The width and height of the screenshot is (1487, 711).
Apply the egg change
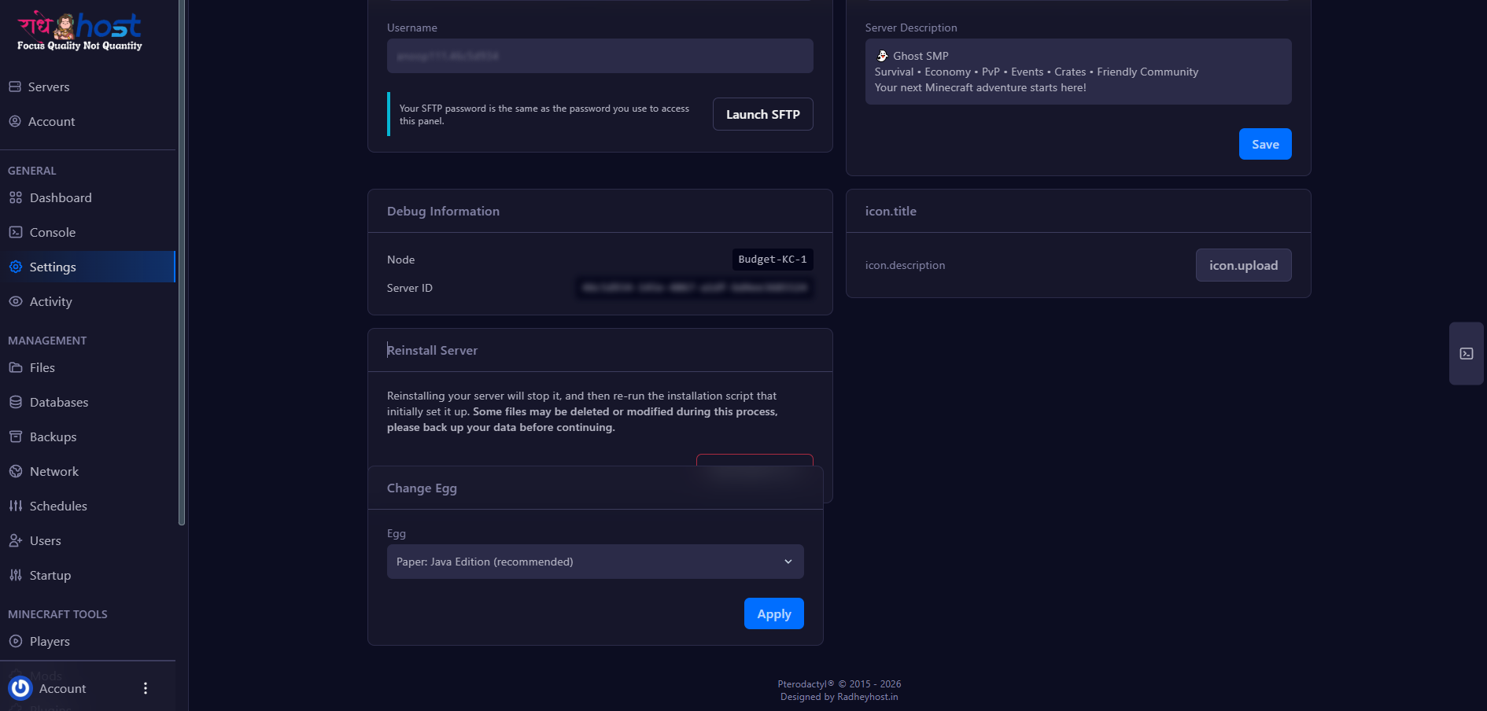pos(773,613)
